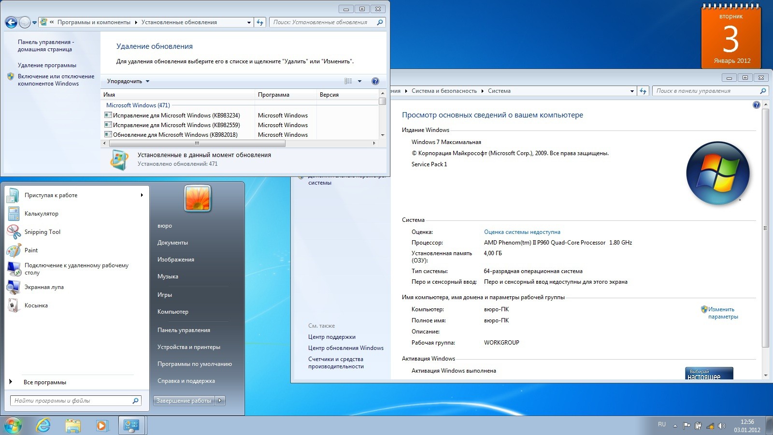Launch Solitaire (Косынка) card icon
This screenshot has height=435, width=773.
14,305
